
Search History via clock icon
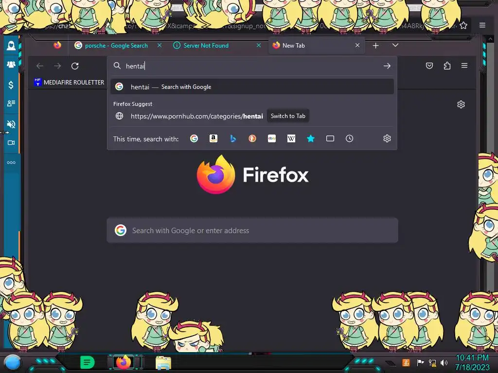349,138
